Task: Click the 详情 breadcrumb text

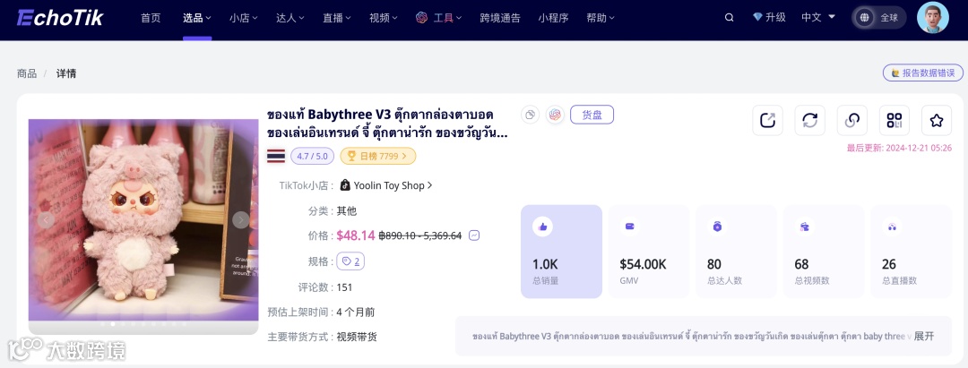Action: click(66, 74)
